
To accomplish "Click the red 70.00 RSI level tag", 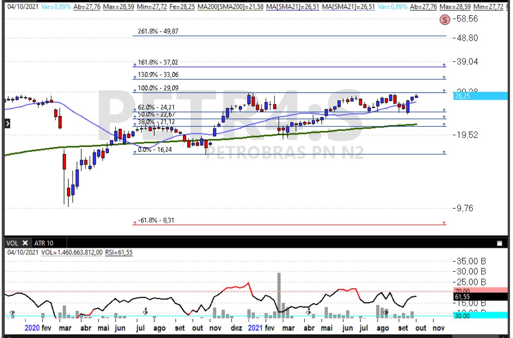I will [480, 291].
